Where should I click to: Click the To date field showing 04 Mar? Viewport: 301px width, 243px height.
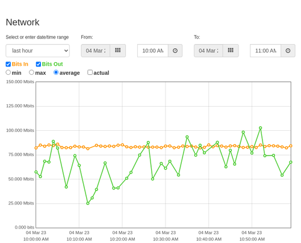208,51
